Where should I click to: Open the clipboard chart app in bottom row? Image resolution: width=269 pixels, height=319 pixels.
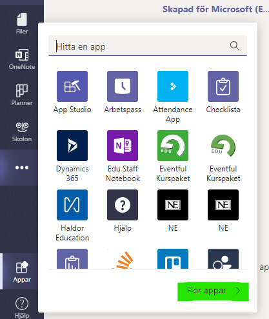(72, 258)
